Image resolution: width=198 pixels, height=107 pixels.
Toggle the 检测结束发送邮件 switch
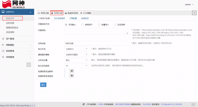click(x=69, y=71)
